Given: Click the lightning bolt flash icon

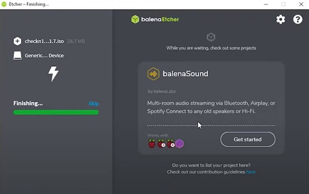Looking at the screenshot, I should click(53, 74).
